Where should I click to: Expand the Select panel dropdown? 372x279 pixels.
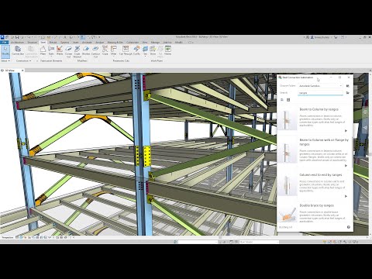(5, 60)
